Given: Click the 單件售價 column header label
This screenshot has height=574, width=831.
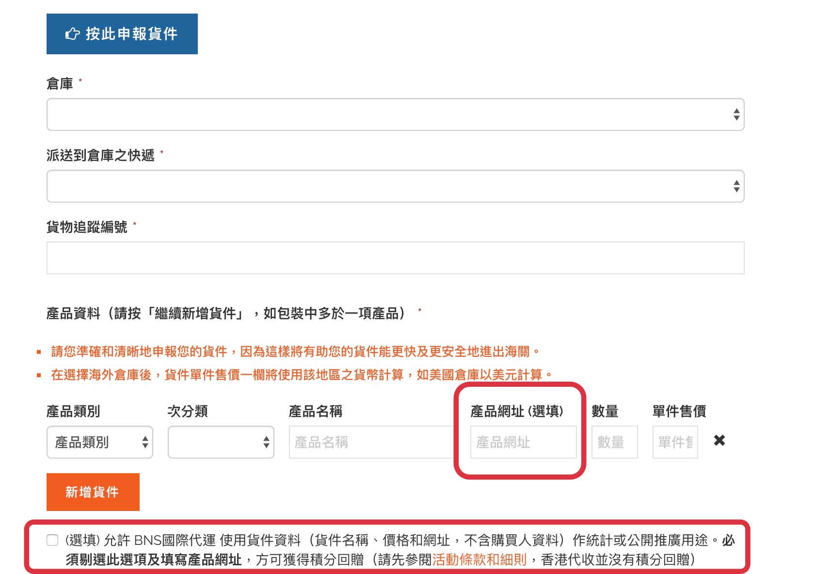Looking at the screenshot, I should pos(679,412).
